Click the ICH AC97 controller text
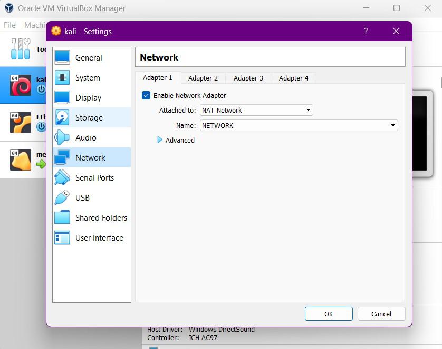The height and width of the screenshot is (349, 442). 203,337
